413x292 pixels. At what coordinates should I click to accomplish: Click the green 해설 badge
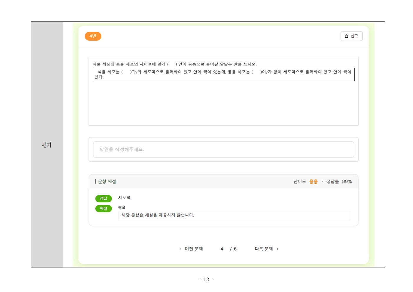(x=104, y=208)
